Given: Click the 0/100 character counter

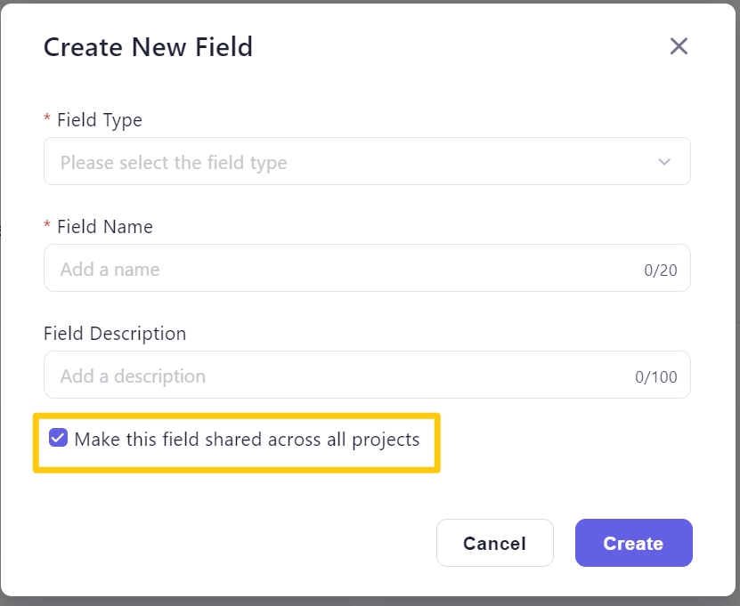Looking at the screenshot, I should point(656,377).
